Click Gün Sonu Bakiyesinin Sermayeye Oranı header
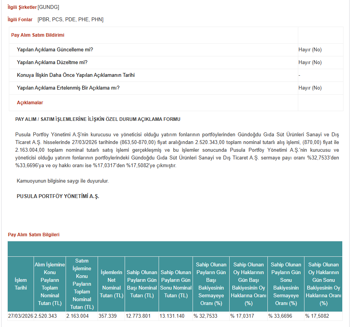 point(286,284)
